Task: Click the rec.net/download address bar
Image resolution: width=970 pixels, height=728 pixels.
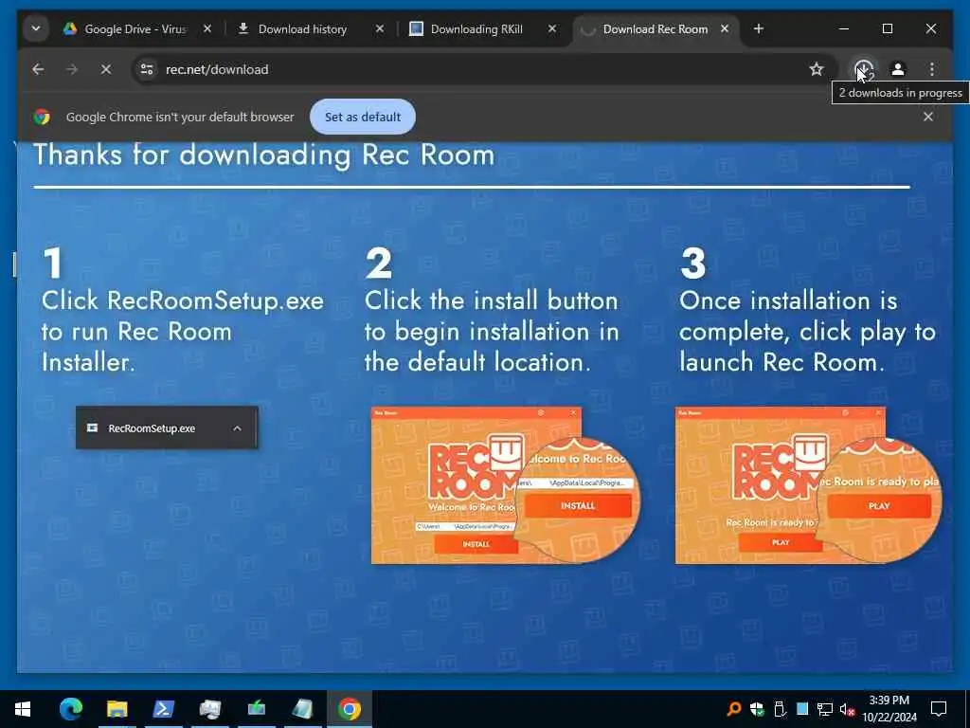Action: point(482,69)
